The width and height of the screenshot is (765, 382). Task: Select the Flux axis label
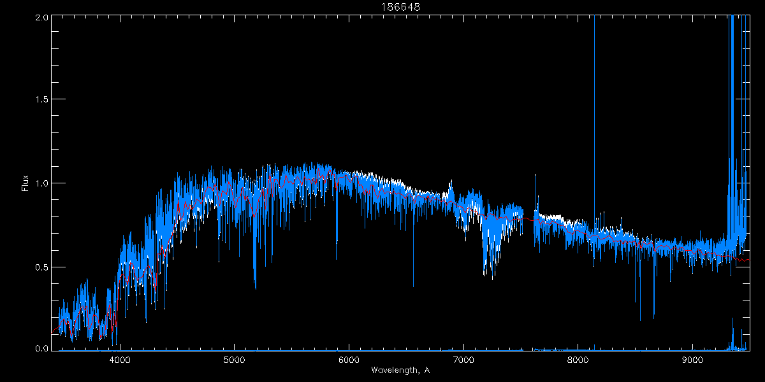click(25, 183)
